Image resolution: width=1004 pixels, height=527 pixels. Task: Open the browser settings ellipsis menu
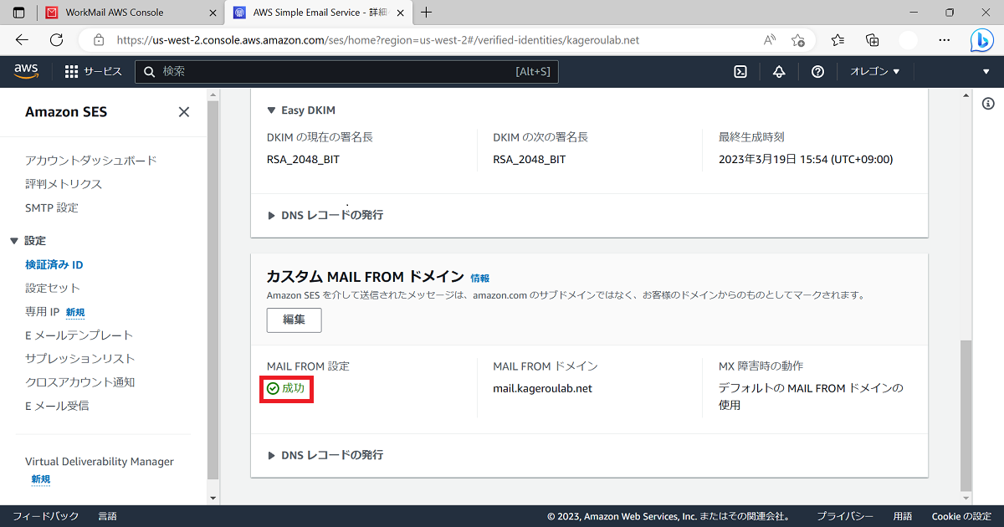click(x=944, y=39)
